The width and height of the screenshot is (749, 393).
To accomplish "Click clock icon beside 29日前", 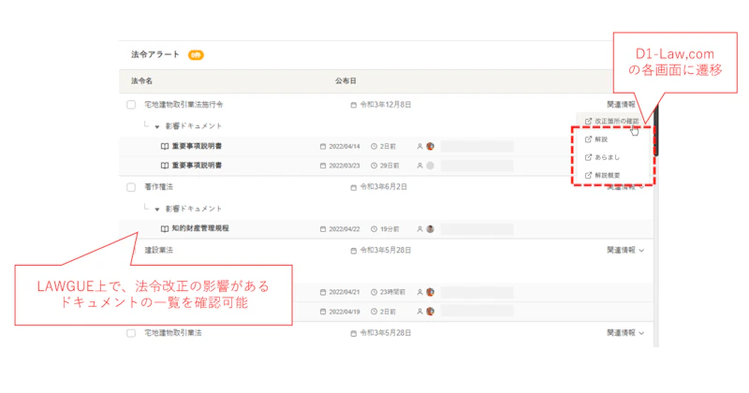I will click(x=374, y=166).
